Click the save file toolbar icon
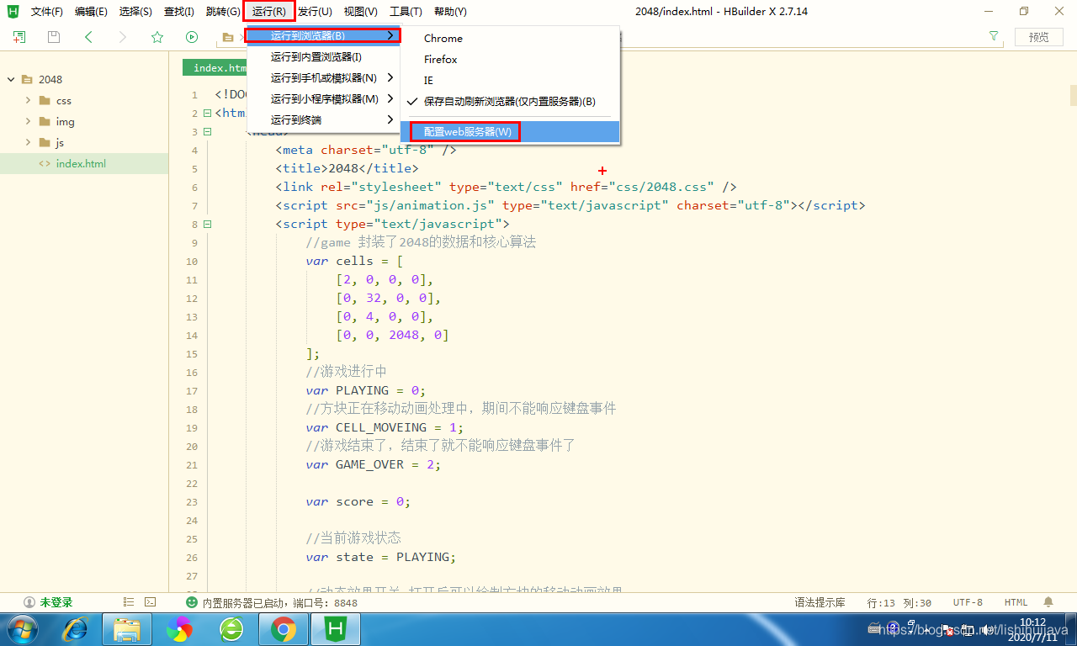Screen dimensions: 1077x646 point(54,37)
